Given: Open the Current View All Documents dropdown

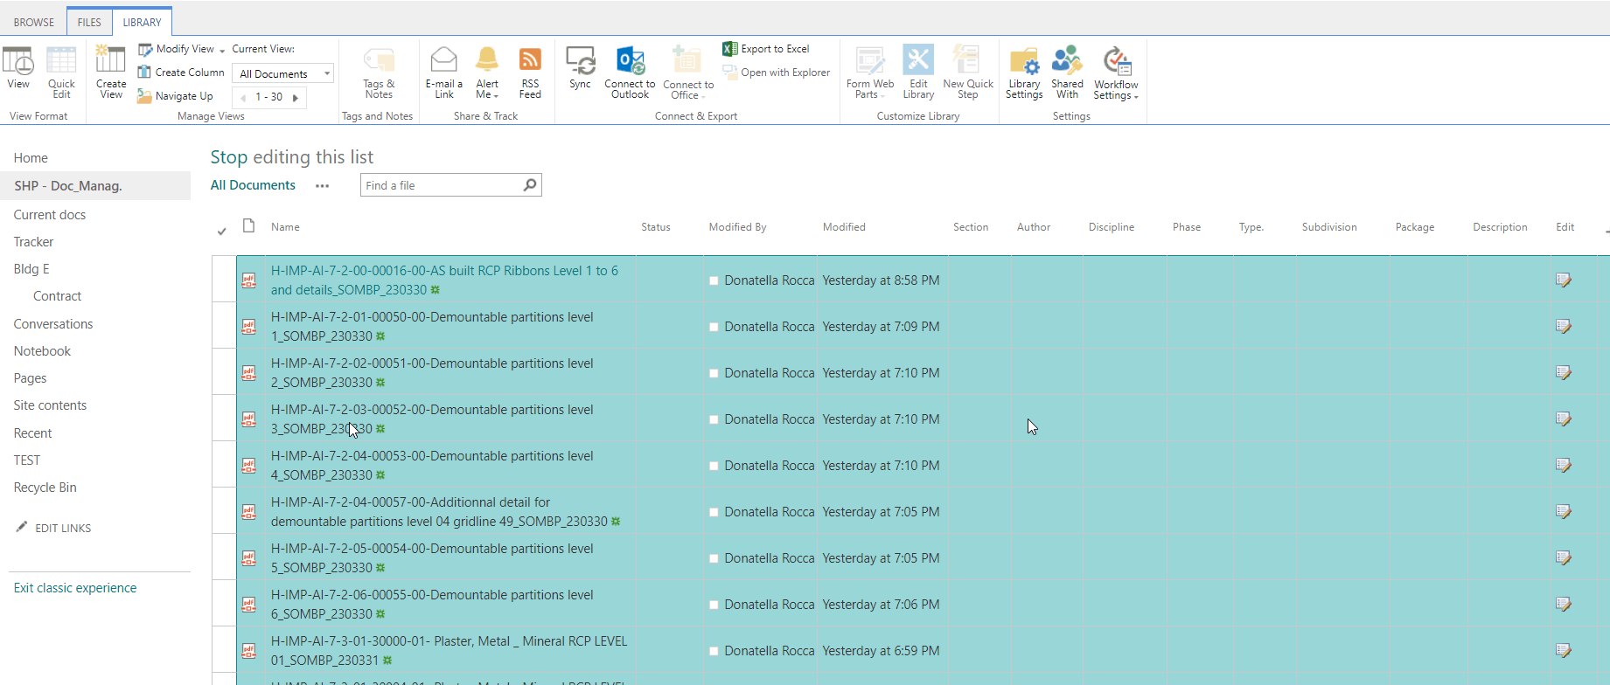Looking at the screenshot, I should (x=283, y=74).
